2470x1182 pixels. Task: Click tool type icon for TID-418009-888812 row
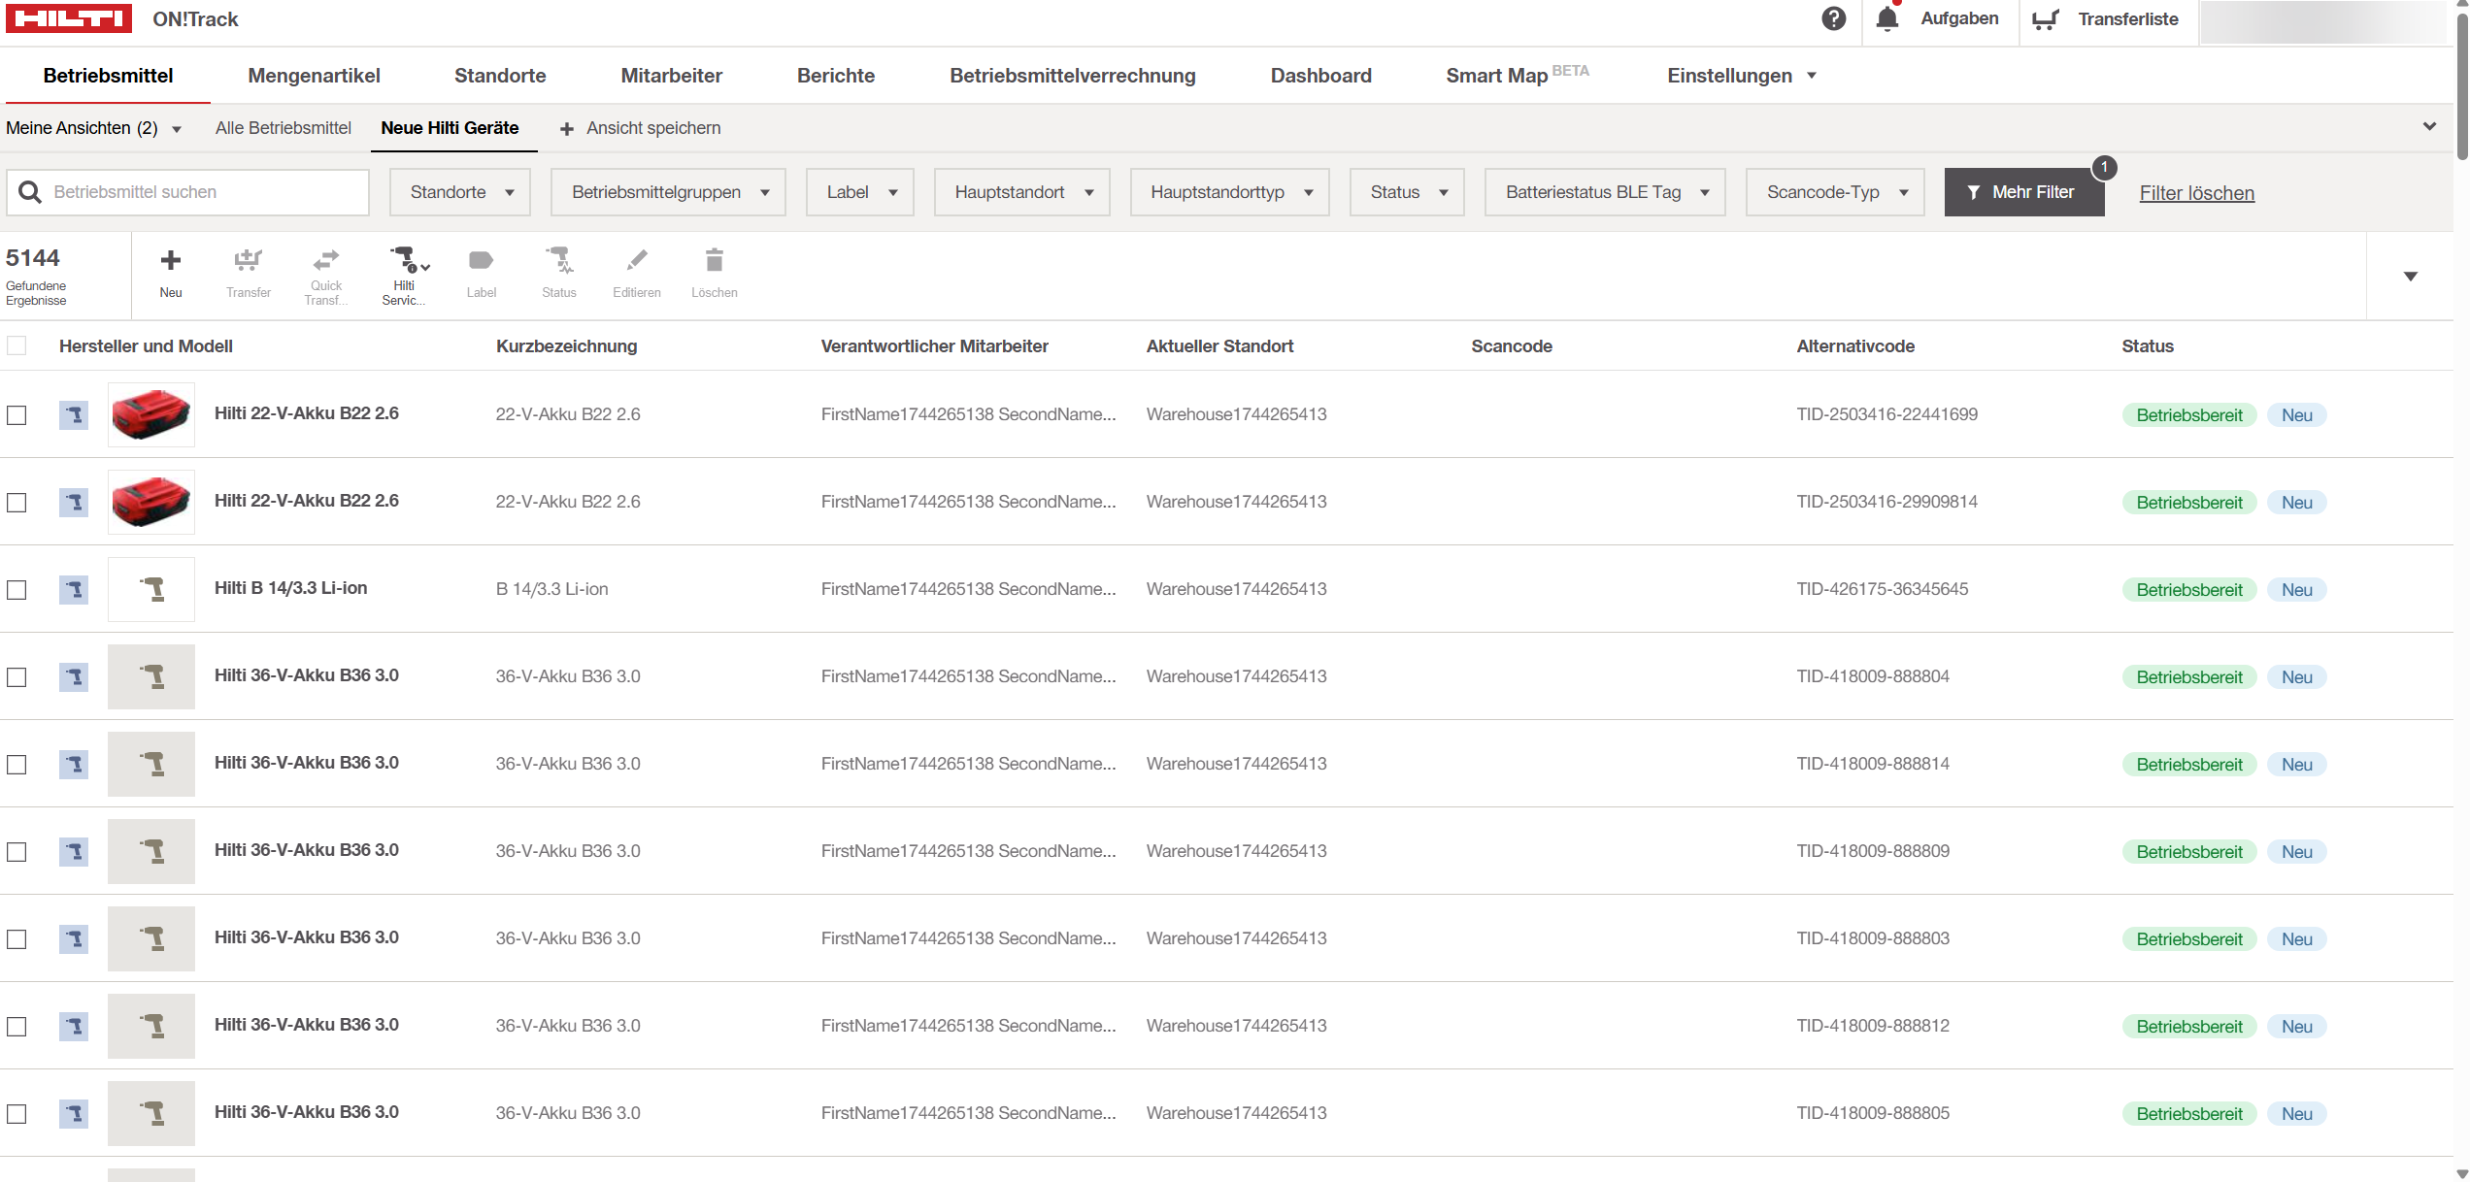click(x=74, y=1027)
